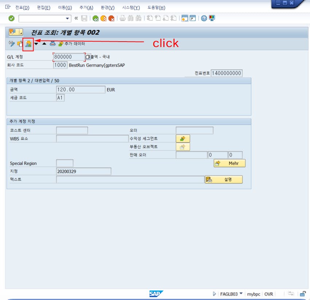Viewport: 310px width, 300px height.
Task: Click the Special Region input field
Action: 65,163
